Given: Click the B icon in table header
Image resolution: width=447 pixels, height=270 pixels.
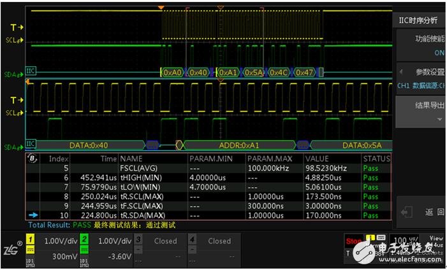Looking at the screenshot, I should click(33, 159).
